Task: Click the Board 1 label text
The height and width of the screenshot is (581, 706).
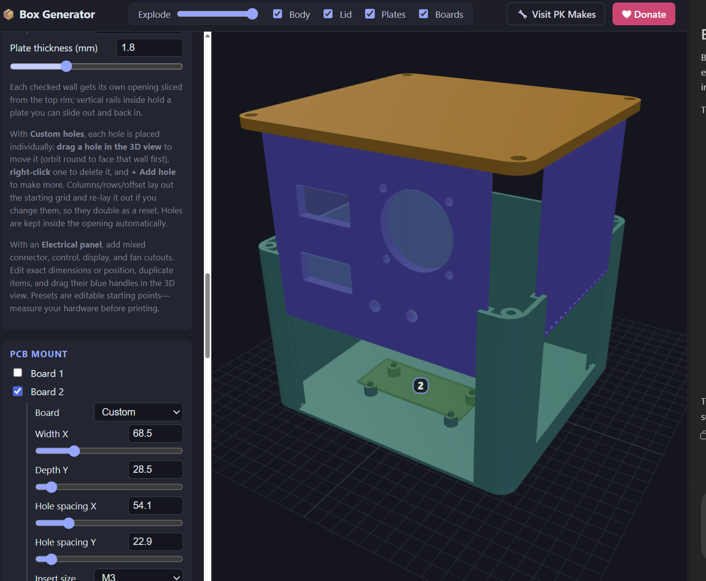Action: click(47, 373)
